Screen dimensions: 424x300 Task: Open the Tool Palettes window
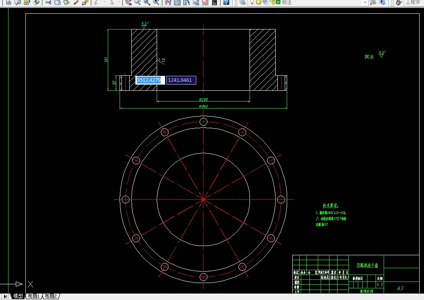pos(187,2)
